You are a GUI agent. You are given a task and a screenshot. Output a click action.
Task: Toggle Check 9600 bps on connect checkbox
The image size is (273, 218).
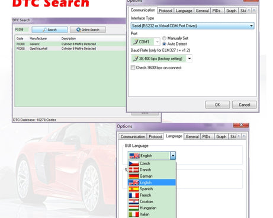point(133,68)
